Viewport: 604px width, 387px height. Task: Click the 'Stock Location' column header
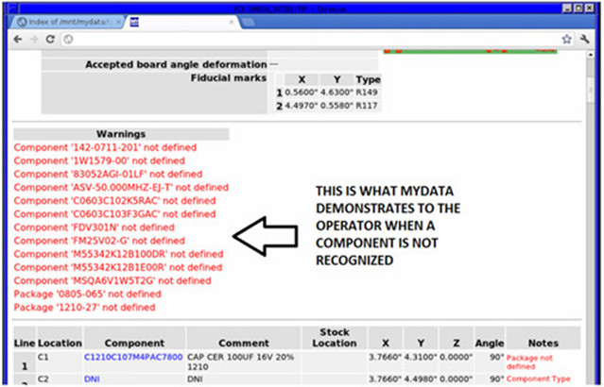(x=335, y=337)
